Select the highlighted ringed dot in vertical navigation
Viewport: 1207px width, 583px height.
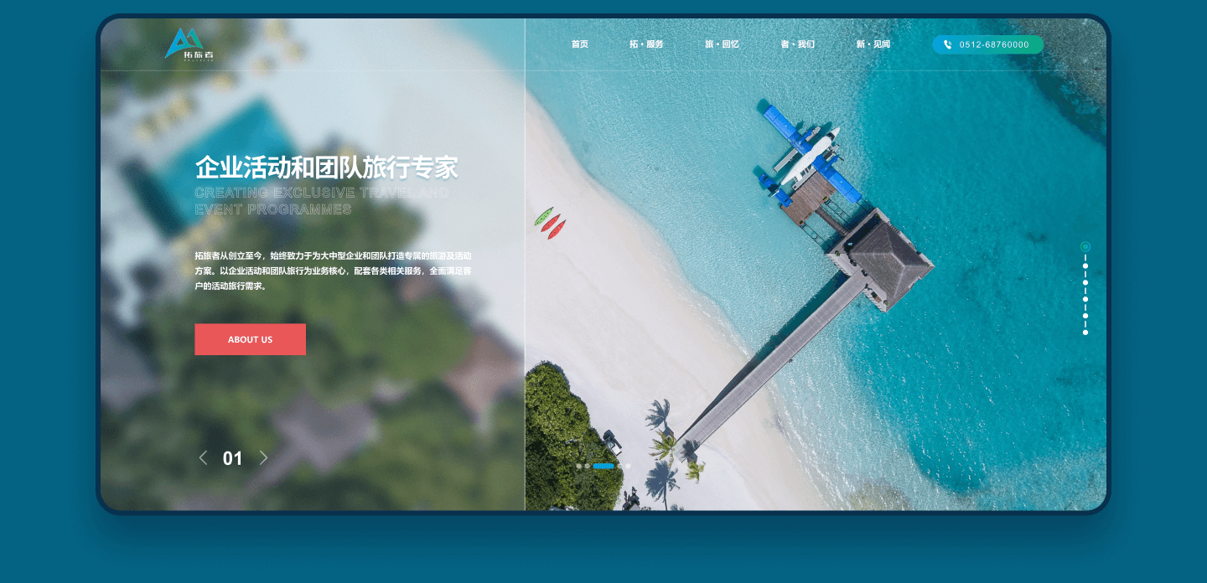pyautogui.click(x=1085, y=246)
